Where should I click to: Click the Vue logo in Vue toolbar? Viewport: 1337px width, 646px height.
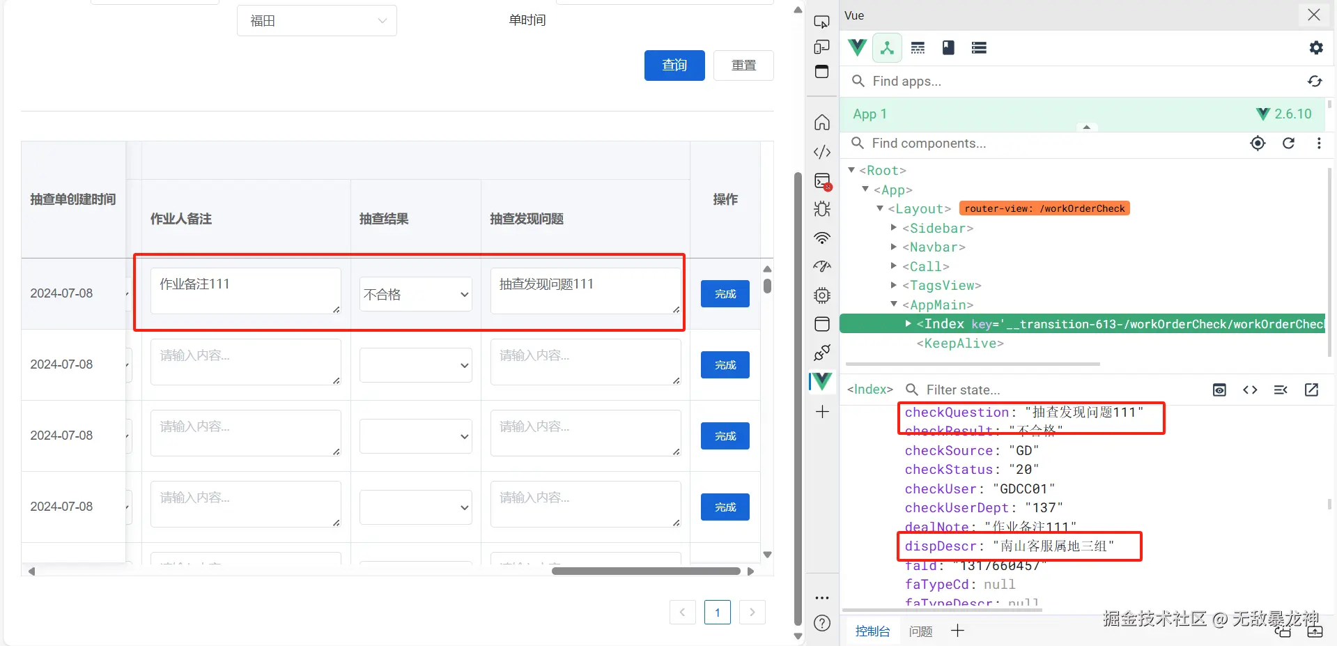[858, 47]
